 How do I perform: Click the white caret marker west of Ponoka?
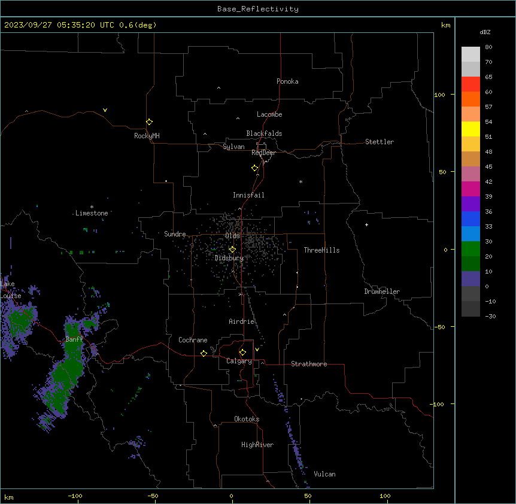click(219, 88)
